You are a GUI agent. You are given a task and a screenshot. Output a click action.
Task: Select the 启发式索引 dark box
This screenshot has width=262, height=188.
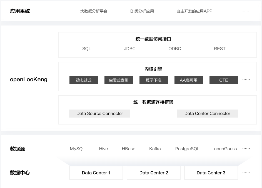[x=119, y=80]
